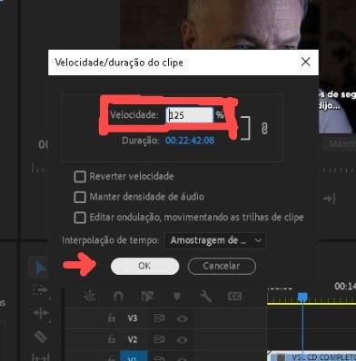This screenshot has height=361, width=356.
Task: Toggle the lock on track V3
Action: pyautogui.click(x=112, y=317)
